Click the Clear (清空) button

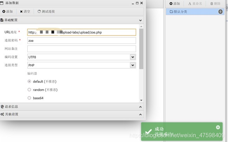(x=25, y=12)
